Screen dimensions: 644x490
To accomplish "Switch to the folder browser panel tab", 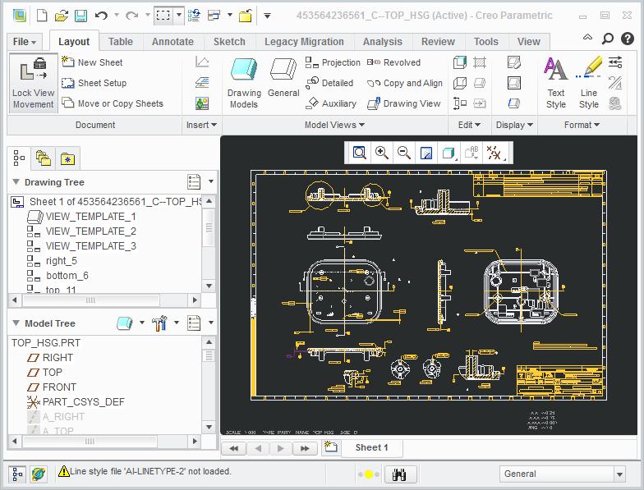I will pos(43,158).
